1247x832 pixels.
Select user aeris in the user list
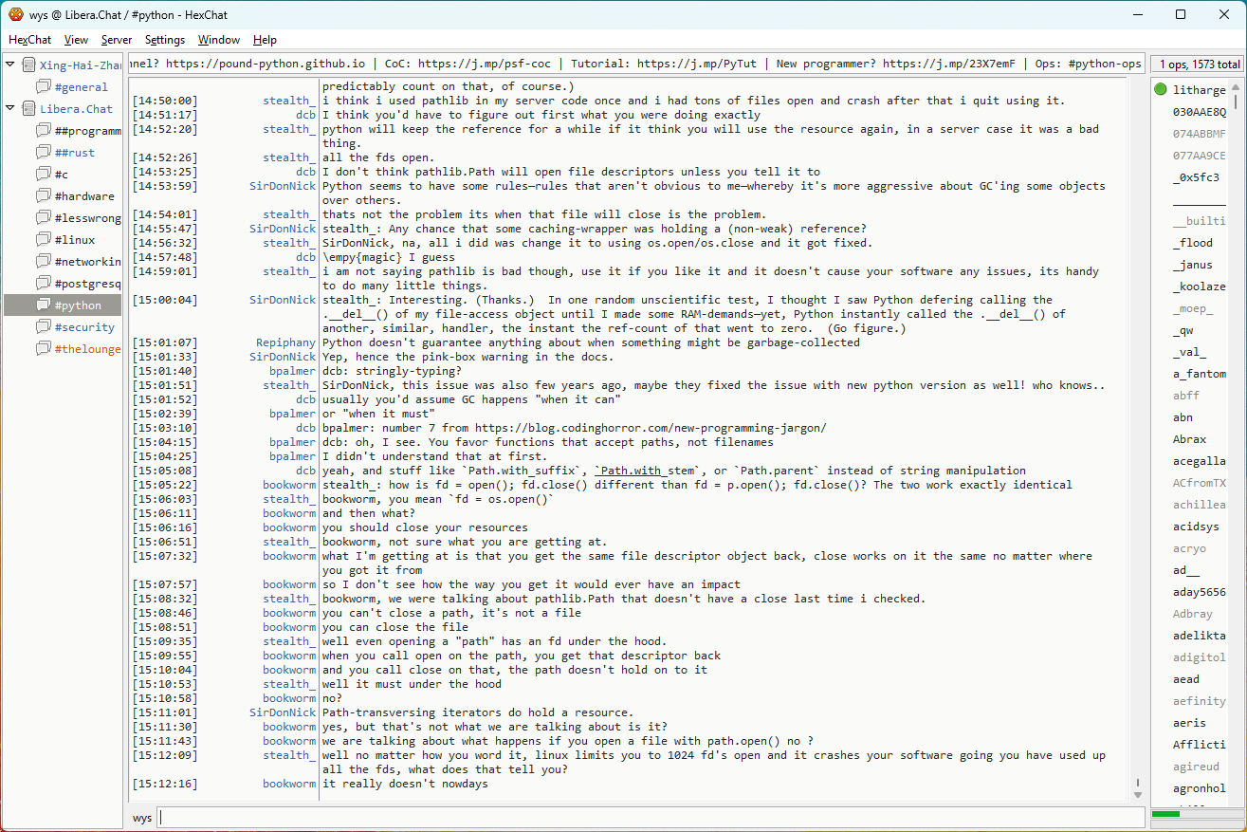coord(1190,723)
